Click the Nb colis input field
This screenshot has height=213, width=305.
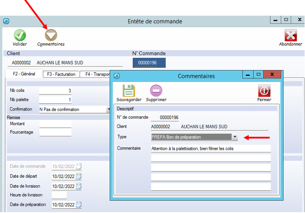tap(55, 91)
